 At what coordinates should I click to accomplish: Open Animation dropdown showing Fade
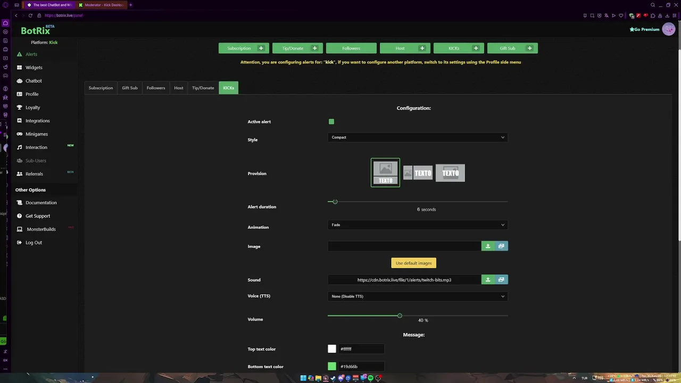[x=418, y=225]
